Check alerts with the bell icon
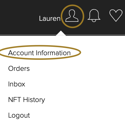 click(x=94, y=16)
